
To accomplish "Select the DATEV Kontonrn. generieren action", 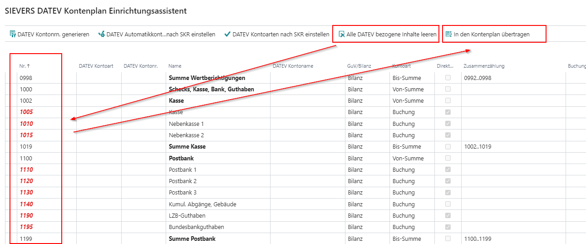I will tap(53, 34).
